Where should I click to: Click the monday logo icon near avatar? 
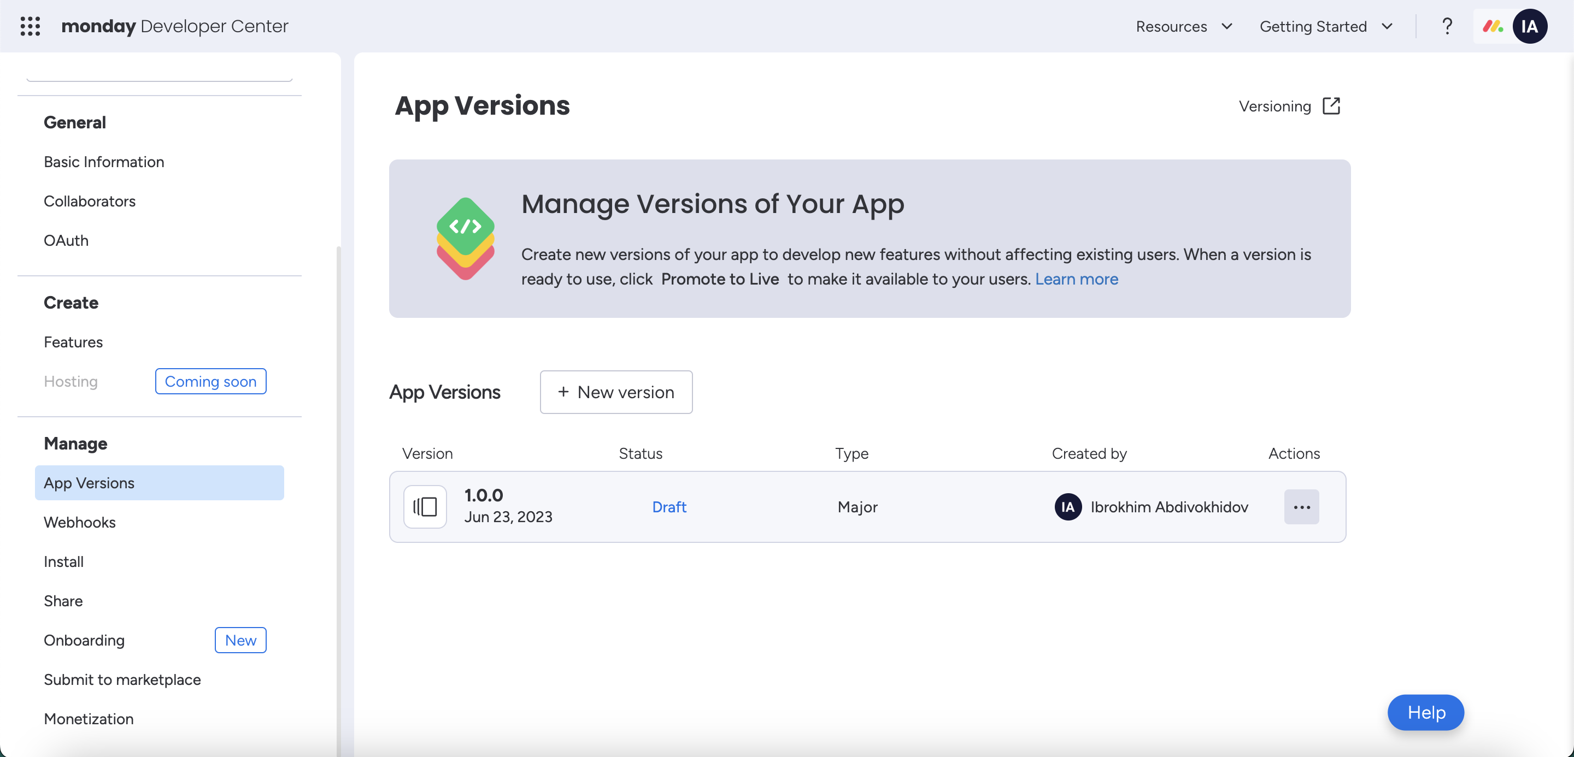coord(1492,26)
